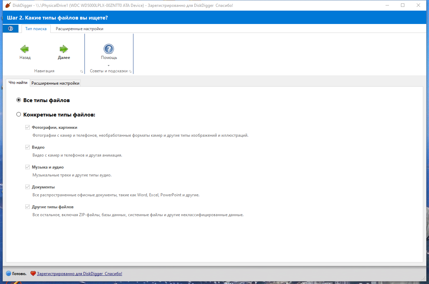Click the Фотографии с камер description text
Viewport: 429px width, 284px height.
140,135
